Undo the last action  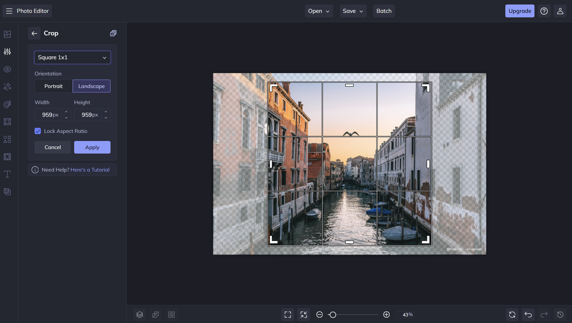pyautogui.click(x=528, y=315)
